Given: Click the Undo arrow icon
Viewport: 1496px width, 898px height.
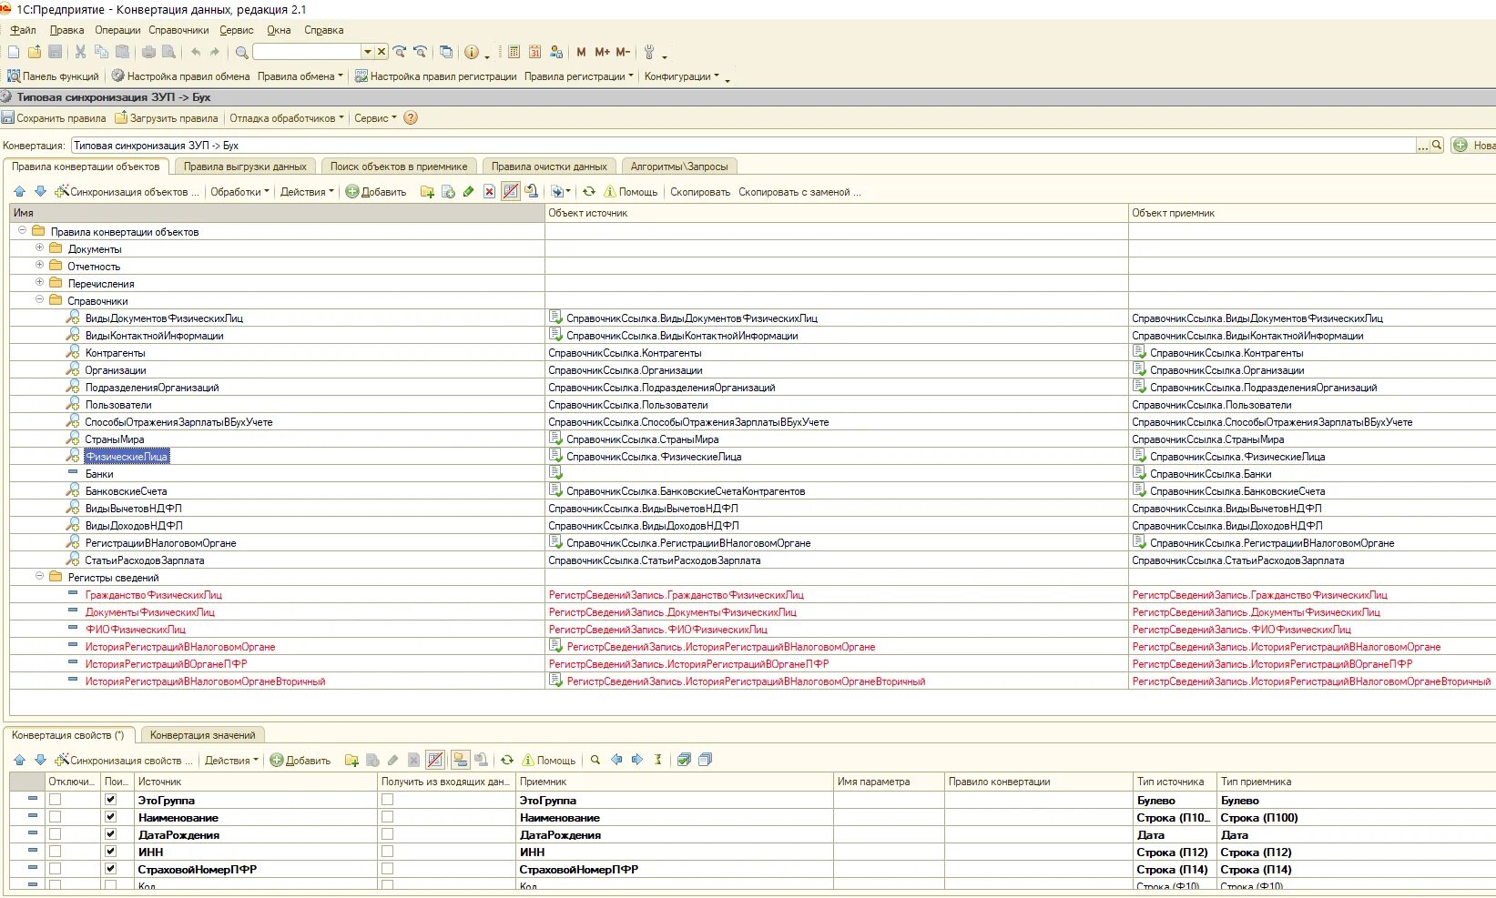Looking at the screenshot, I should (x=195, y=52).
